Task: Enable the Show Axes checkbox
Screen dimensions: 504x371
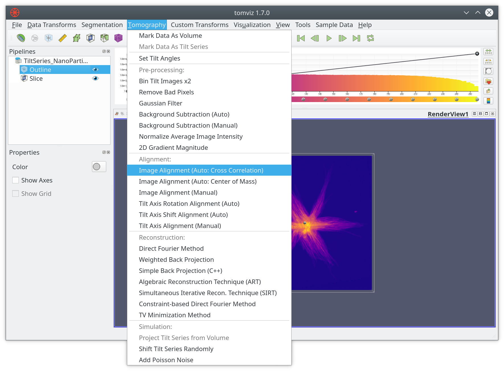Action: [15, 180]
